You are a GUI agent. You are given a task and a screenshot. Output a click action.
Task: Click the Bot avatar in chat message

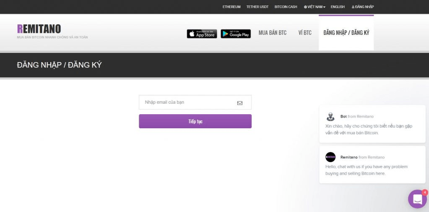point(330,116)
